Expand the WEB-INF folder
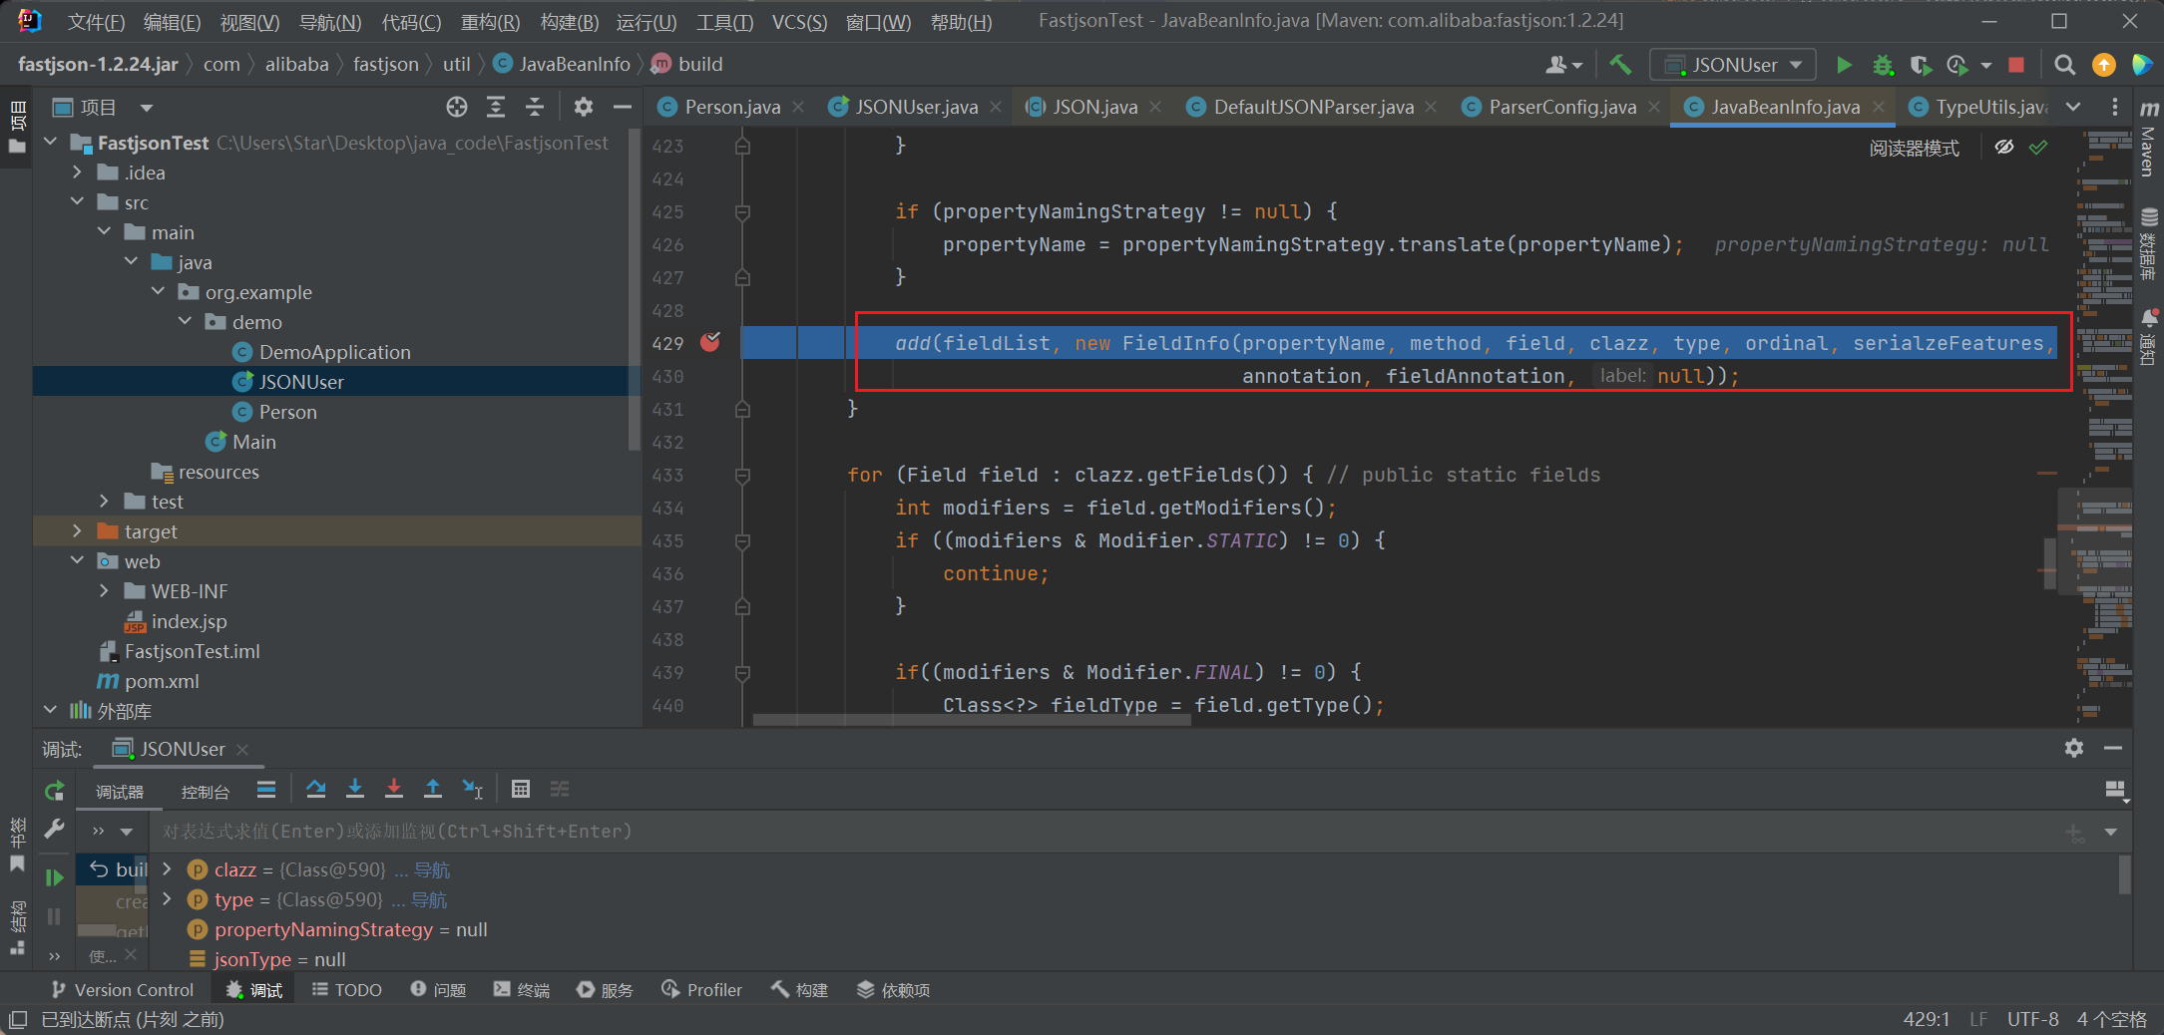The width and height of the screenshot is (2164, 1035). coord(104,591)
